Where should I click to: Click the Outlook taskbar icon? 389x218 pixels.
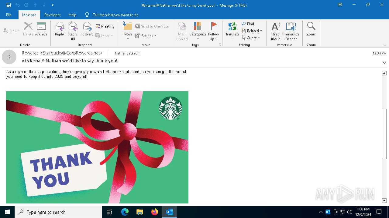170,212
